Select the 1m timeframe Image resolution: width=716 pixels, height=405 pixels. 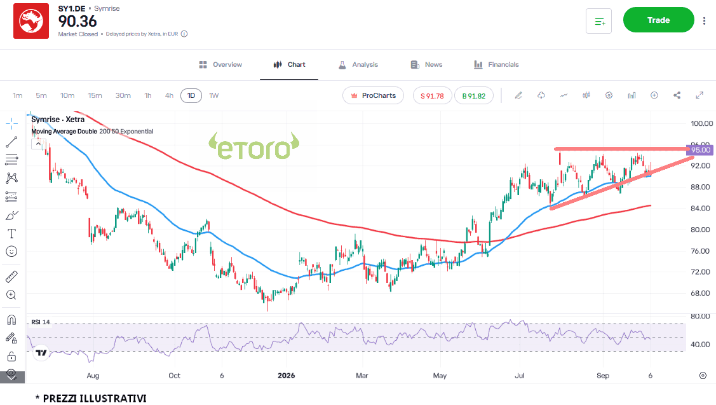tap(17, 95)
